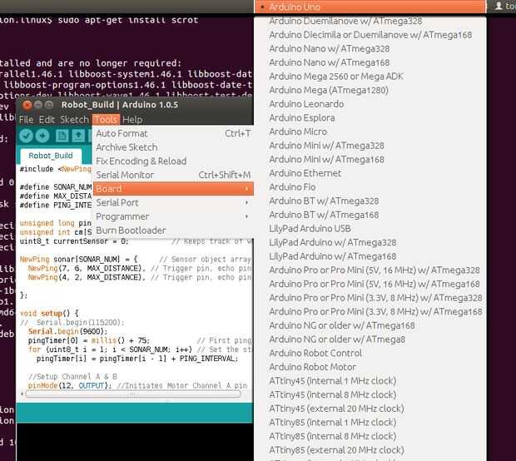Expand the Programmer submenu
This screenshot has width=516, height=461.
(x=173, y=216)
